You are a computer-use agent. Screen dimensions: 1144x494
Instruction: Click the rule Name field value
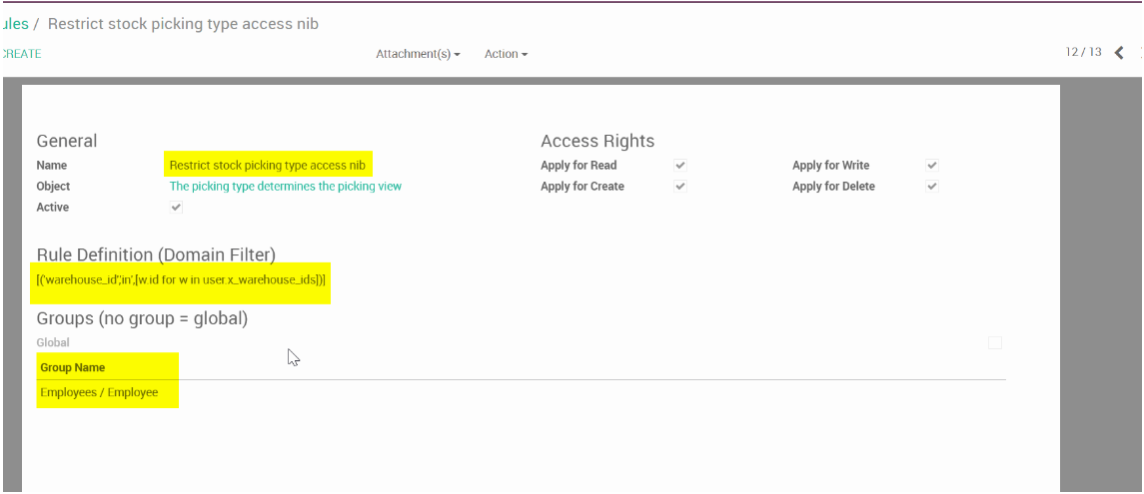pos(267,166)
